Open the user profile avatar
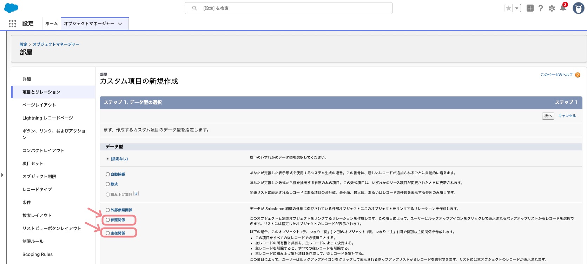The width and height of the screenshot is (587, 264). 578,8
